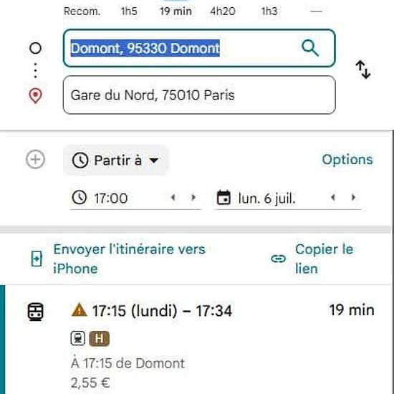This screenshot has height=394, width=394.
Task: Select the 19 min travel mode tab
Action: click(x=176, y=11)
